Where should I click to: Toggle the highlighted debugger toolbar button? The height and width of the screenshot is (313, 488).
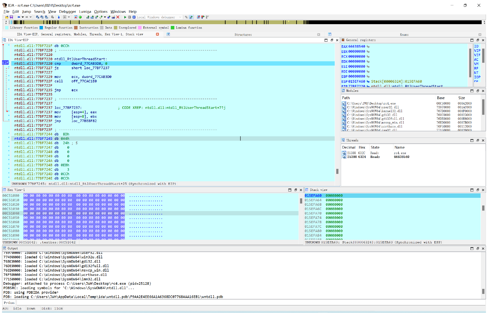coord(191,17)
